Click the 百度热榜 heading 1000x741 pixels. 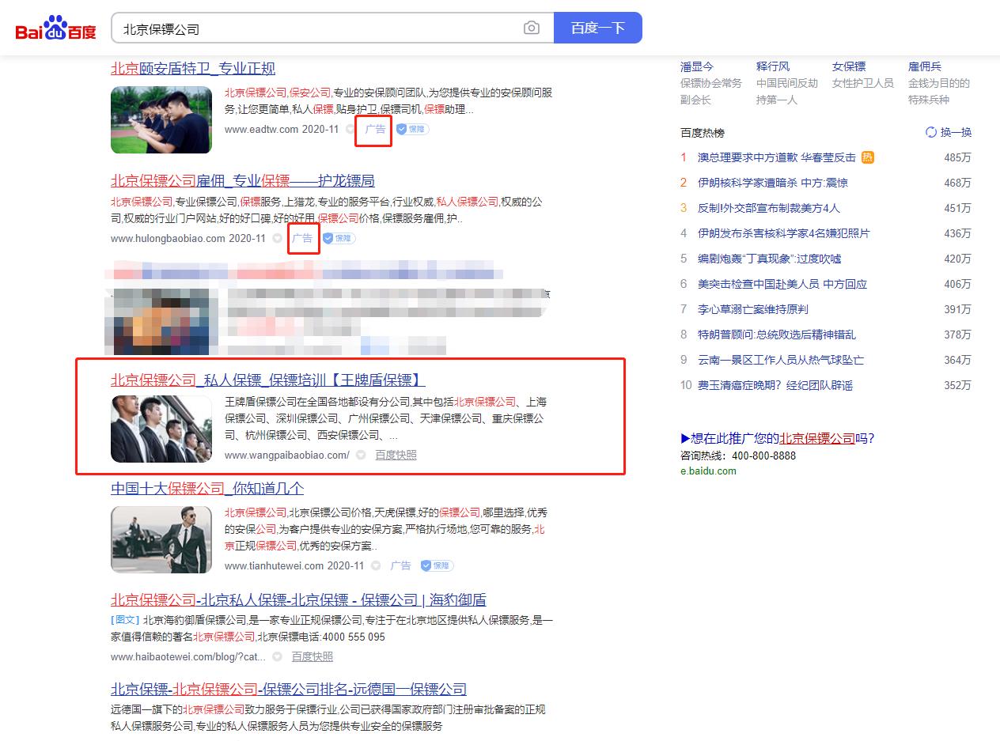tap(703, 133)
